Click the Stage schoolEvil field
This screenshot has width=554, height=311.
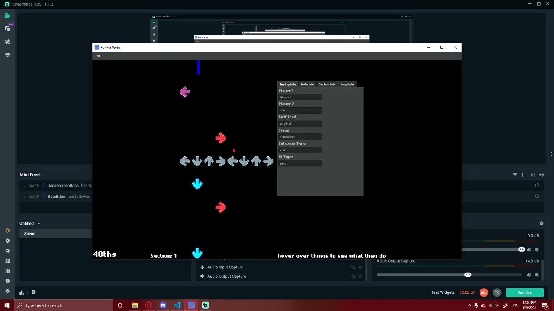(300, 137)
